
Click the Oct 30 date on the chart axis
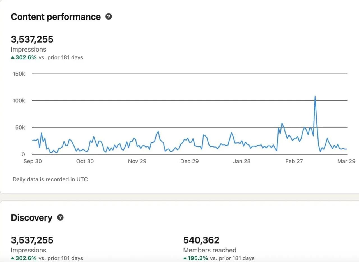point(85,161)
